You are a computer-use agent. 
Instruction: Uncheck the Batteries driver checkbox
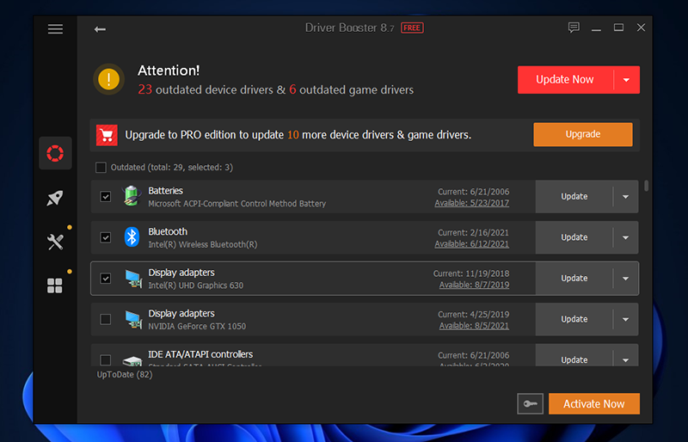coord(106,197)
